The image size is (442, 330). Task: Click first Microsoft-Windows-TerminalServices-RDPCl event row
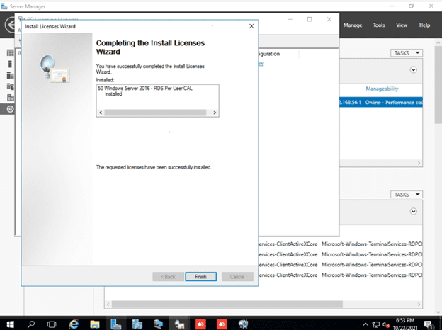click(x=372, y=244)
